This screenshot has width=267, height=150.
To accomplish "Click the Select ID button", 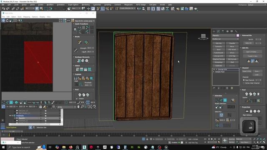I will [249, 43].
